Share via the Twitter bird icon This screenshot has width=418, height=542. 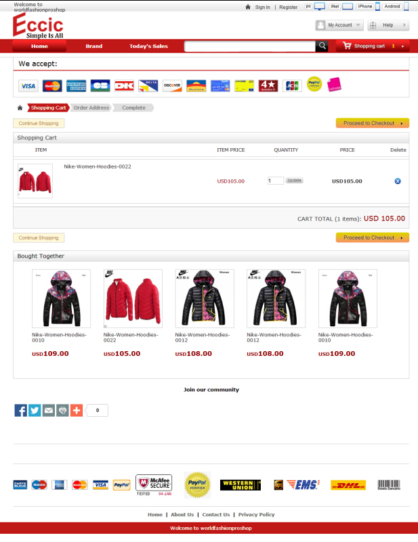[x=35, y=410]
